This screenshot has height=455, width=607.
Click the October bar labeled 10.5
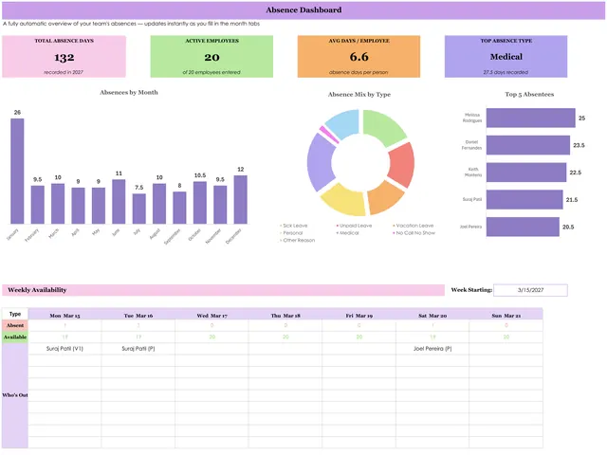(200, 203)
